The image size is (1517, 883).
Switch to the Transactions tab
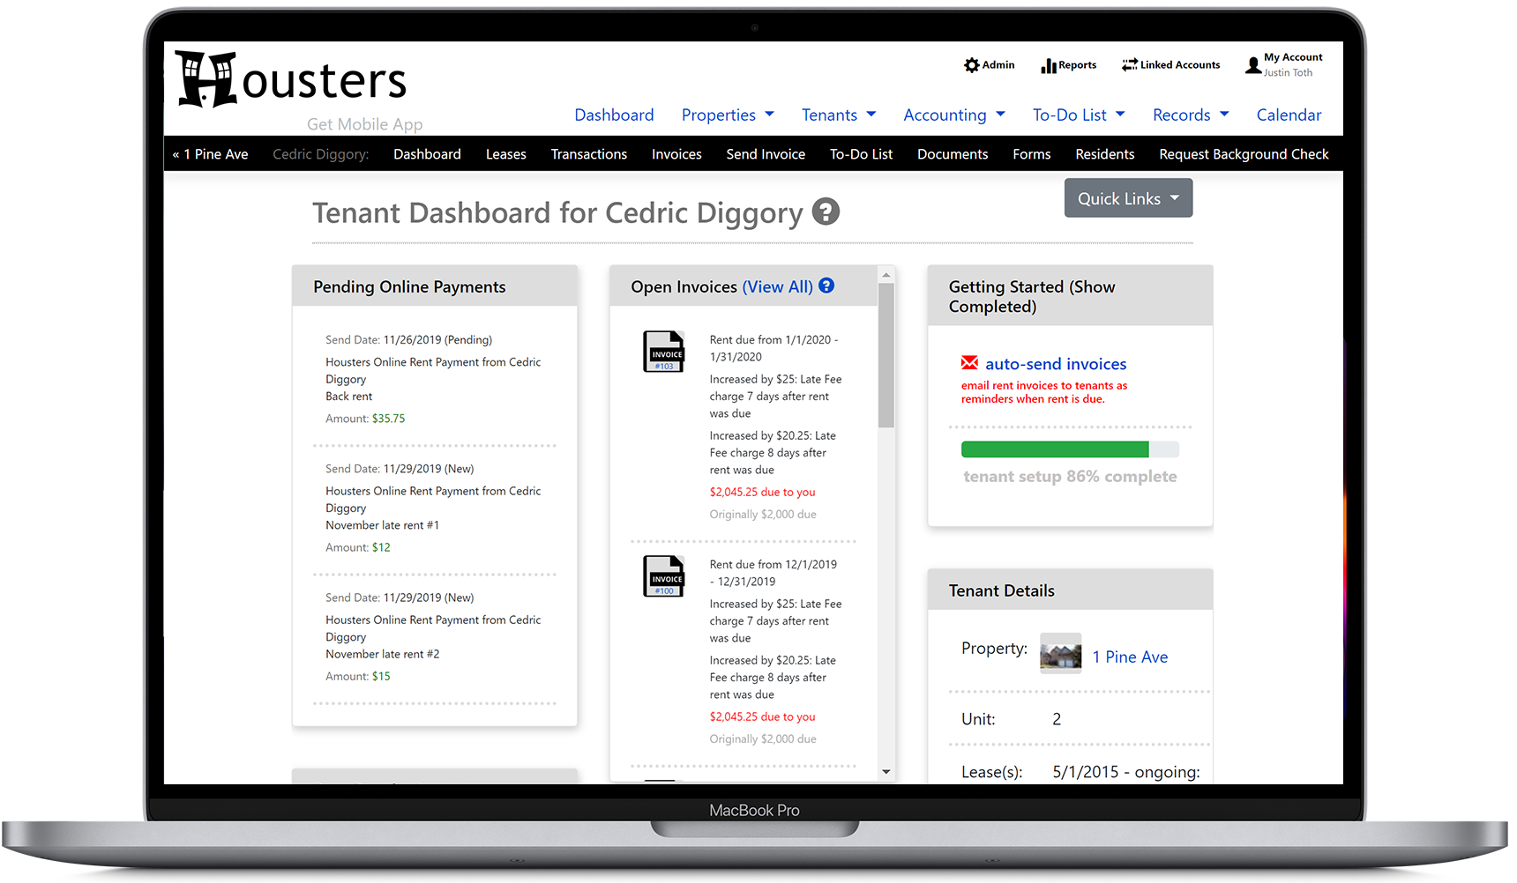coord(588,154)
